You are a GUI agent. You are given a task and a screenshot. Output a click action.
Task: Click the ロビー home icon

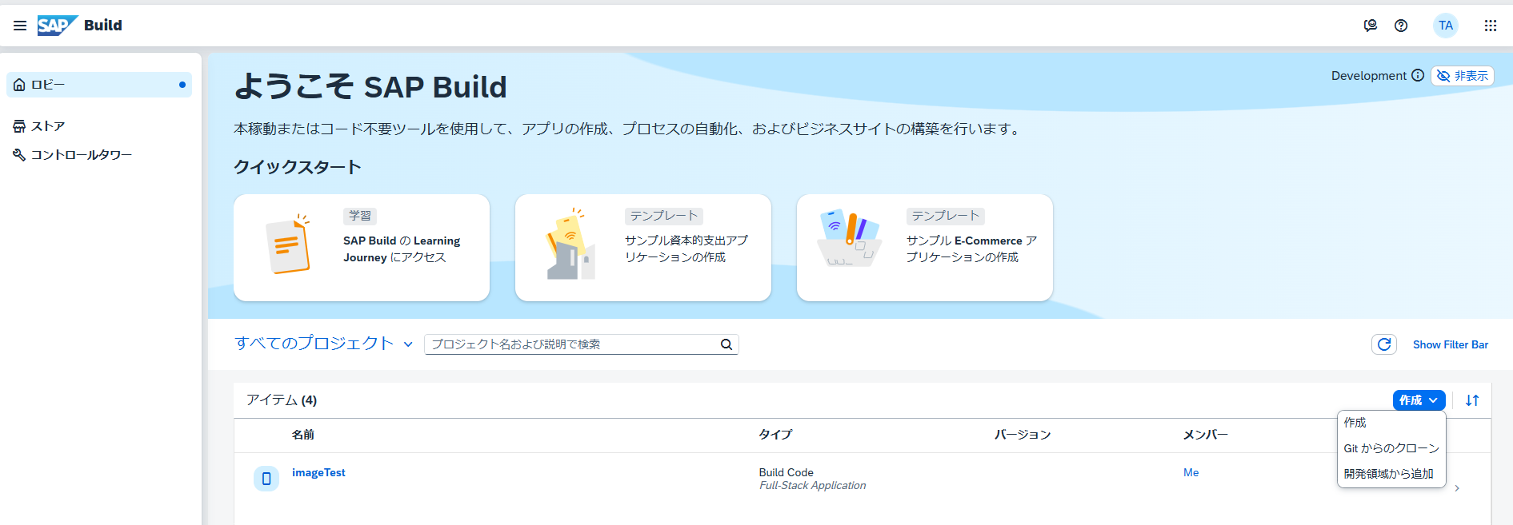click(19, 85)
